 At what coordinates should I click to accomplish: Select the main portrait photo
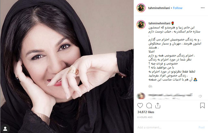pos(67,66)
